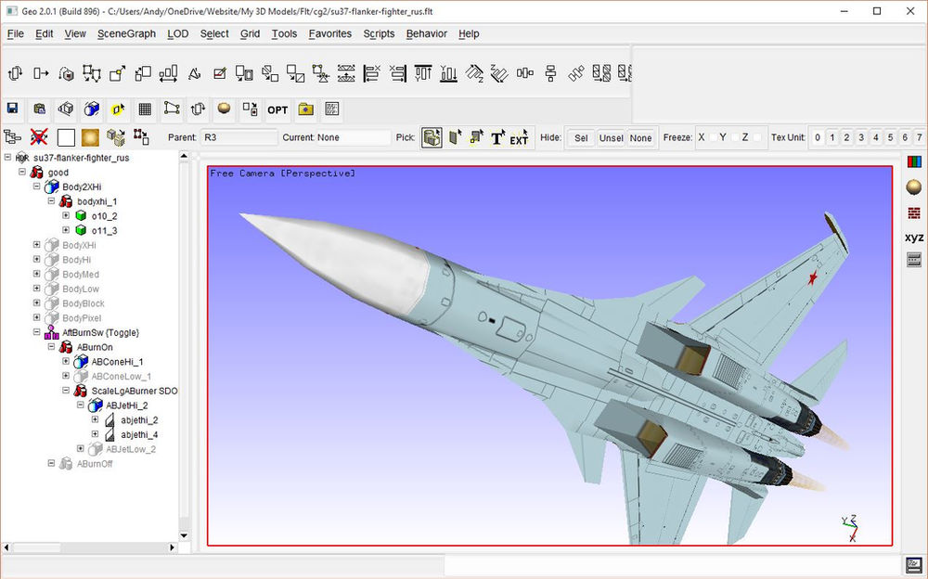The image size is (928, 579).
Task: Click the OPT optimization toolbar icon
Action: [x=277, y=109]
